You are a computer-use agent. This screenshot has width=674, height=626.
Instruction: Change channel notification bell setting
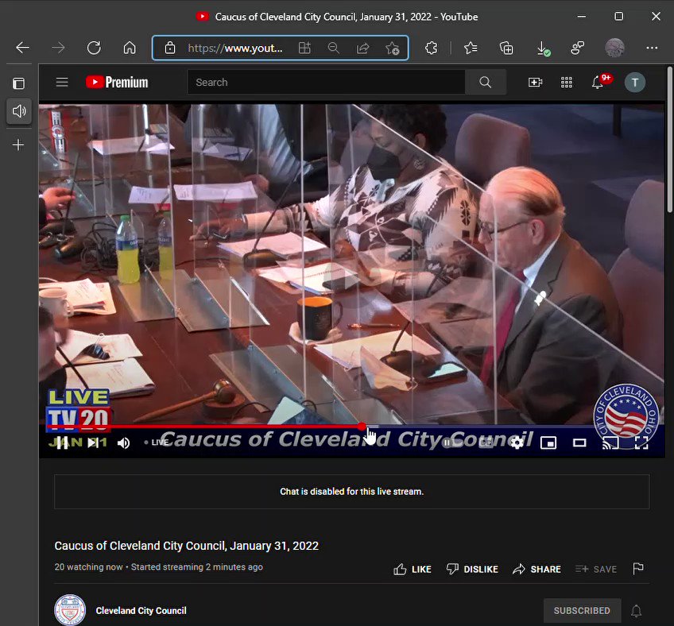coord(636,611)
